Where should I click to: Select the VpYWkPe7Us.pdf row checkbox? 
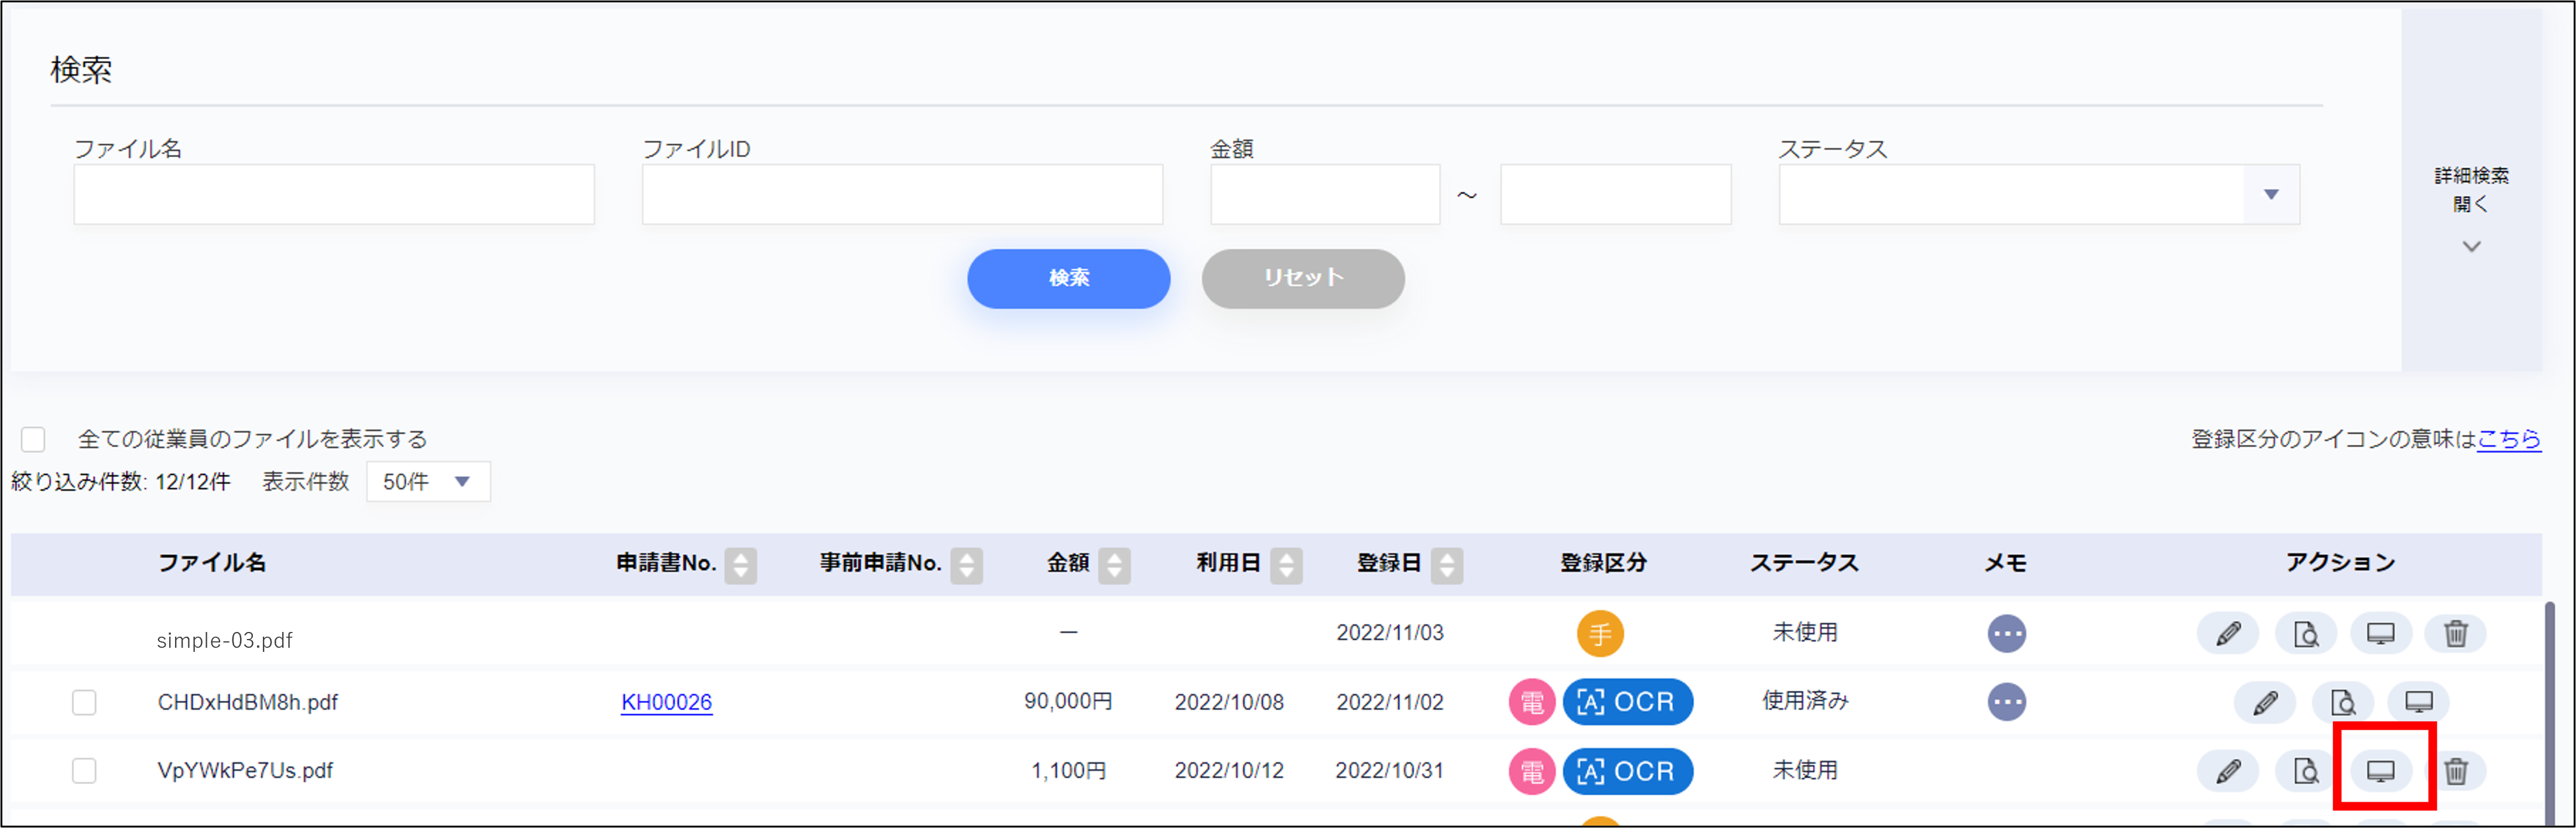tap(84, 771)
